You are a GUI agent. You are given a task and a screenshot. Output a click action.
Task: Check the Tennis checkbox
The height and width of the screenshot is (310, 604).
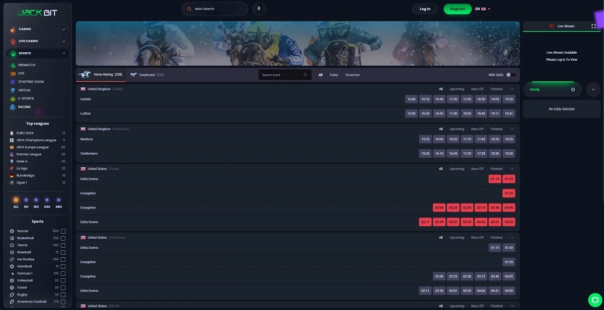(63, 245)
